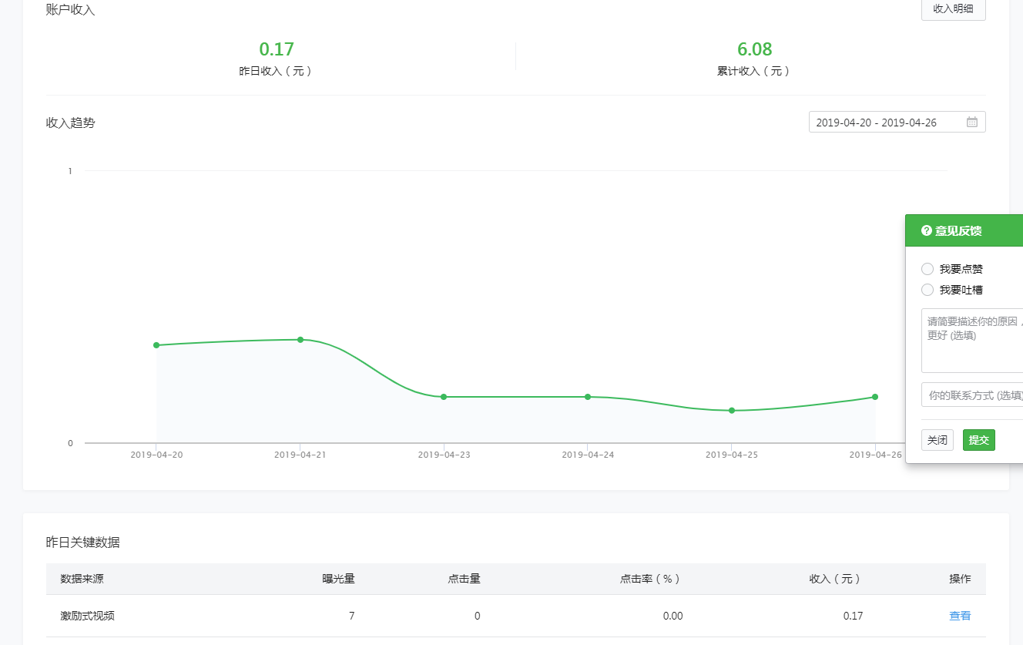Click the 2019-04-25 x-axis label

[732, 455]
